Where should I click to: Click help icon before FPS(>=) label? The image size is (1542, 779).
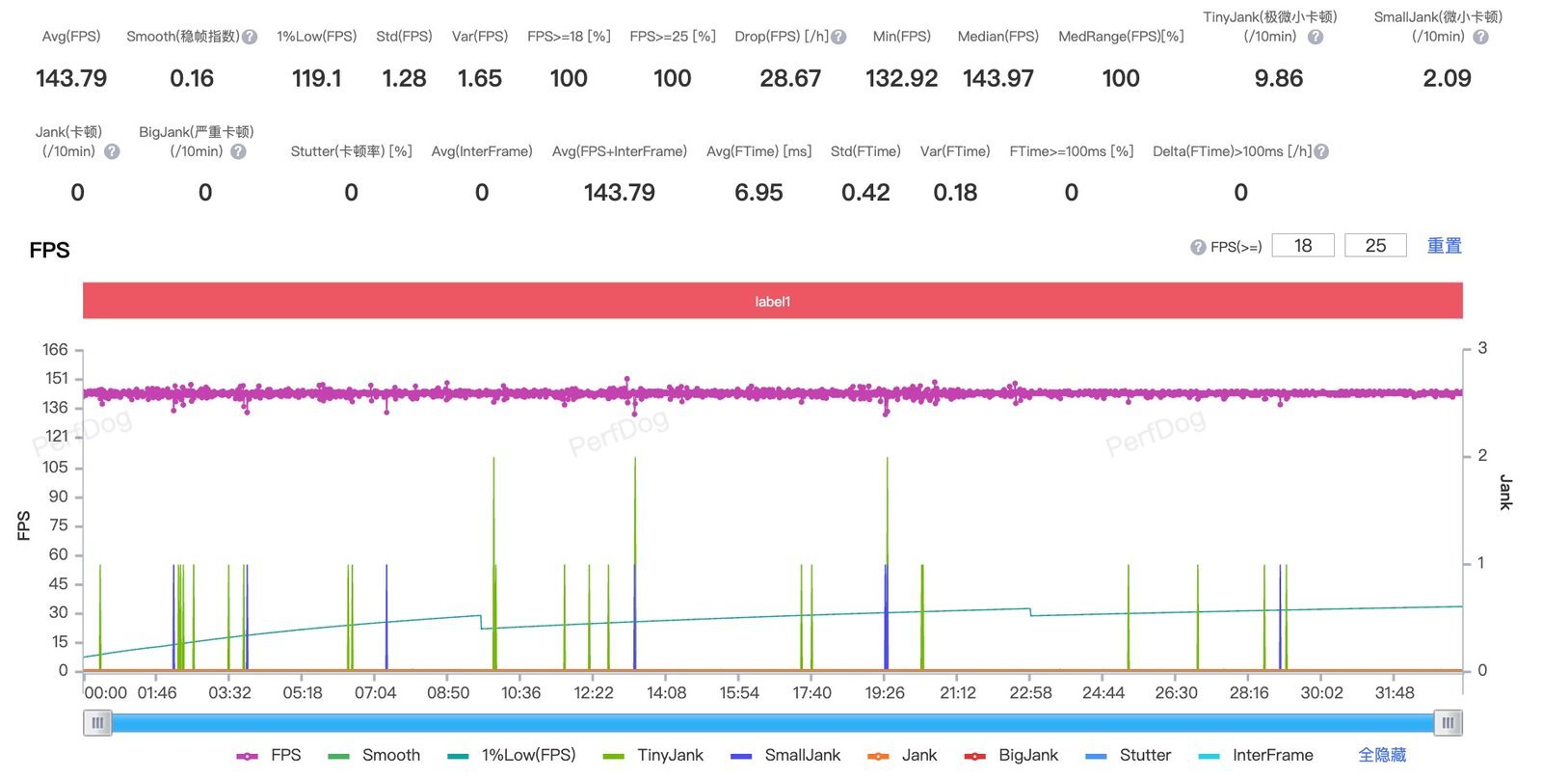tap(1198, 247)
